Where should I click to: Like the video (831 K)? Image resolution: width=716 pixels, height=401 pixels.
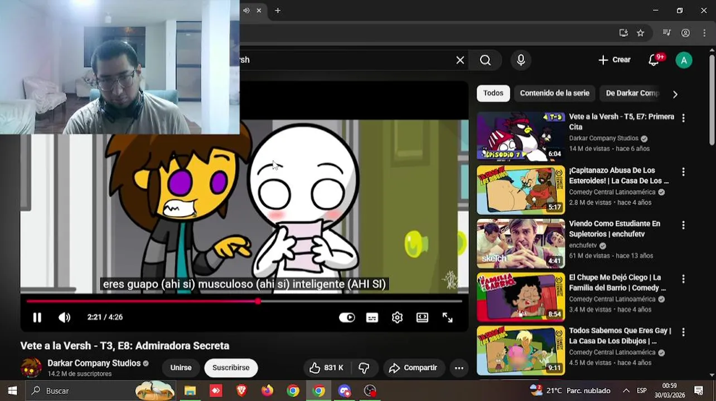click(x=326, y=368)
